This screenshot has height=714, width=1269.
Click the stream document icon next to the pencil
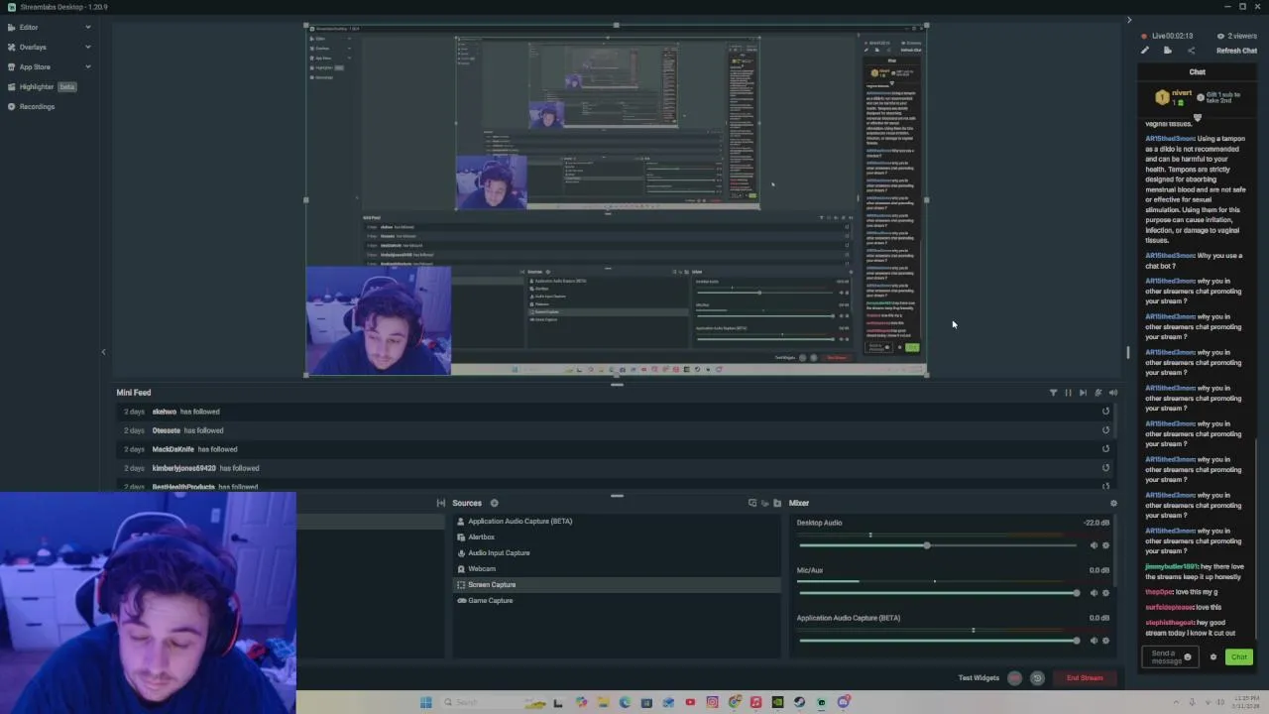click(x=1168, y=51)
